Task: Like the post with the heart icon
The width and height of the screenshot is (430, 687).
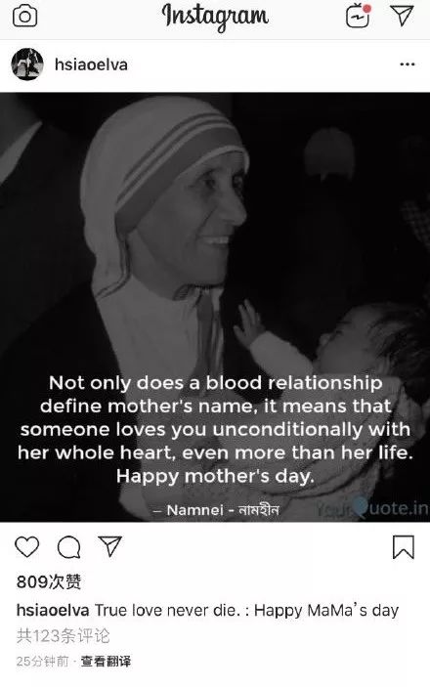Action: [x=27, y=547]
